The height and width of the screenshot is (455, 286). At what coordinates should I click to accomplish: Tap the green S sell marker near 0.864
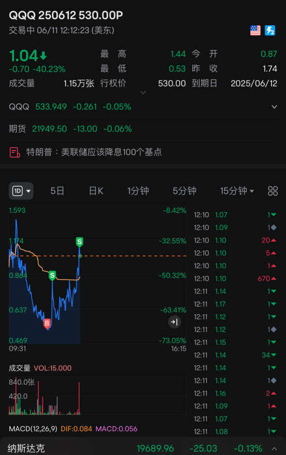[52, 275]
